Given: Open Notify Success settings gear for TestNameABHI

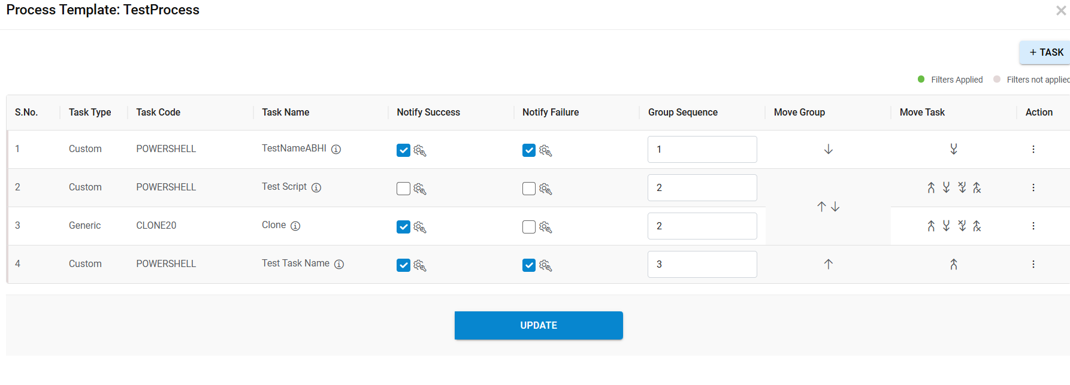Looking at the screenshot, I should coord(420,150).
